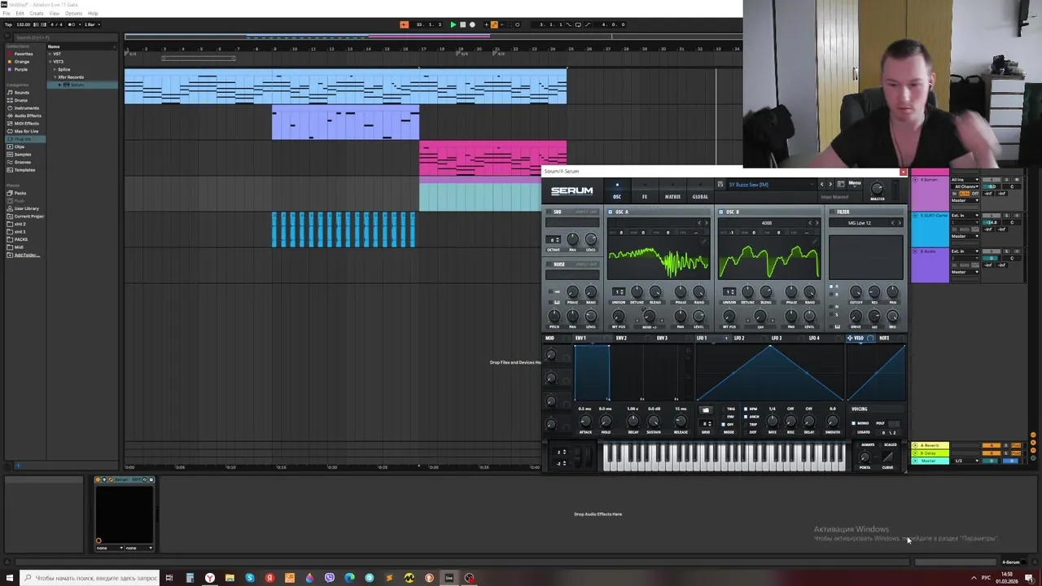
Task: Switch to Serum FX tab
Action: pos(645,191)
